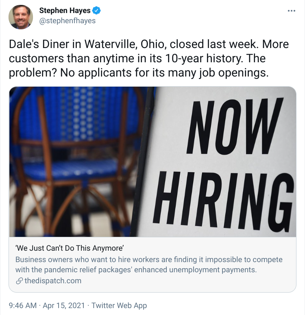Click the article description text

tap(149, 265)
